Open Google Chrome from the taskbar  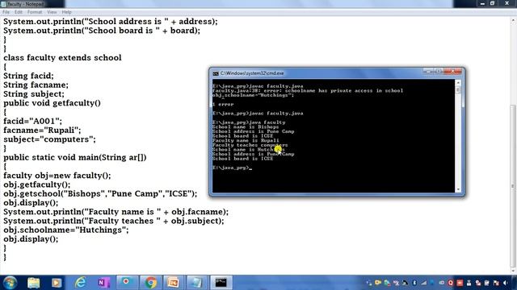150,283
